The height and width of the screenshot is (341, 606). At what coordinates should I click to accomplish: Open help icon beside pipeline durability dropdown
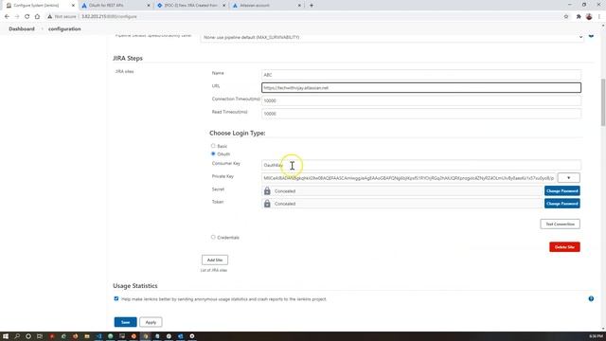tap(591, 36)
